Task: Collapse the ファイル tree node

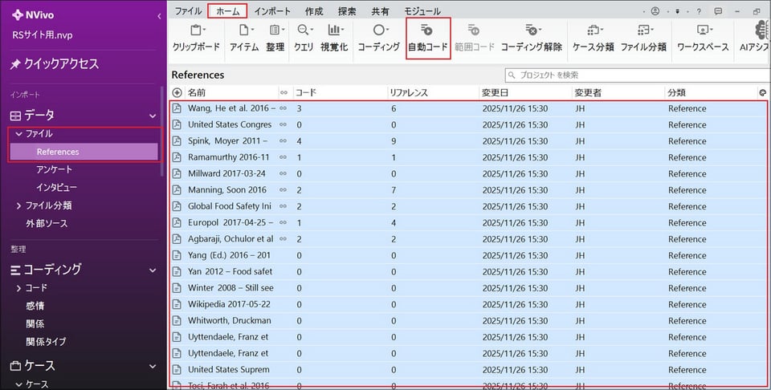Action: point(18,133)
